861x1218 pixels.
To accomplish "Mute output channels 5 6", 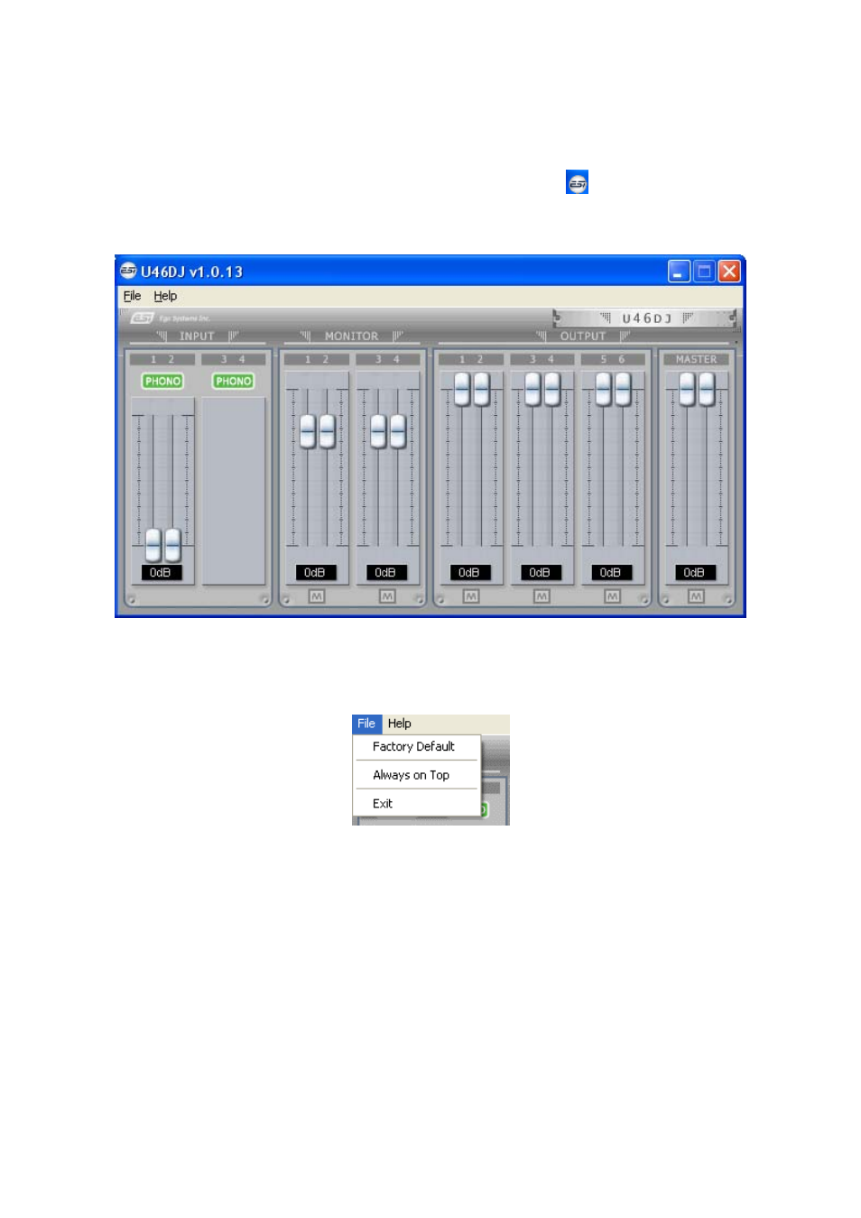I will coord(612,596).
